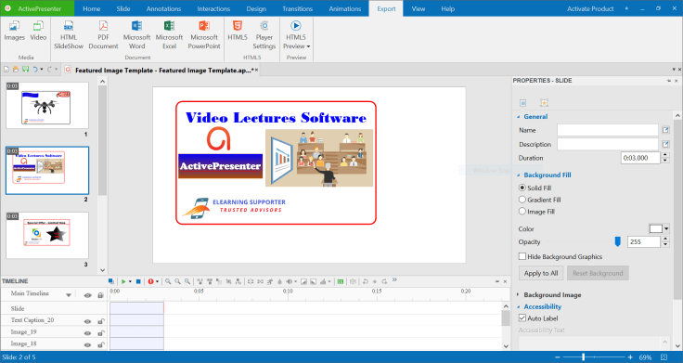683x363 pixels.
Task: Show more timeline tools chevron
Action: coord(394,279)
